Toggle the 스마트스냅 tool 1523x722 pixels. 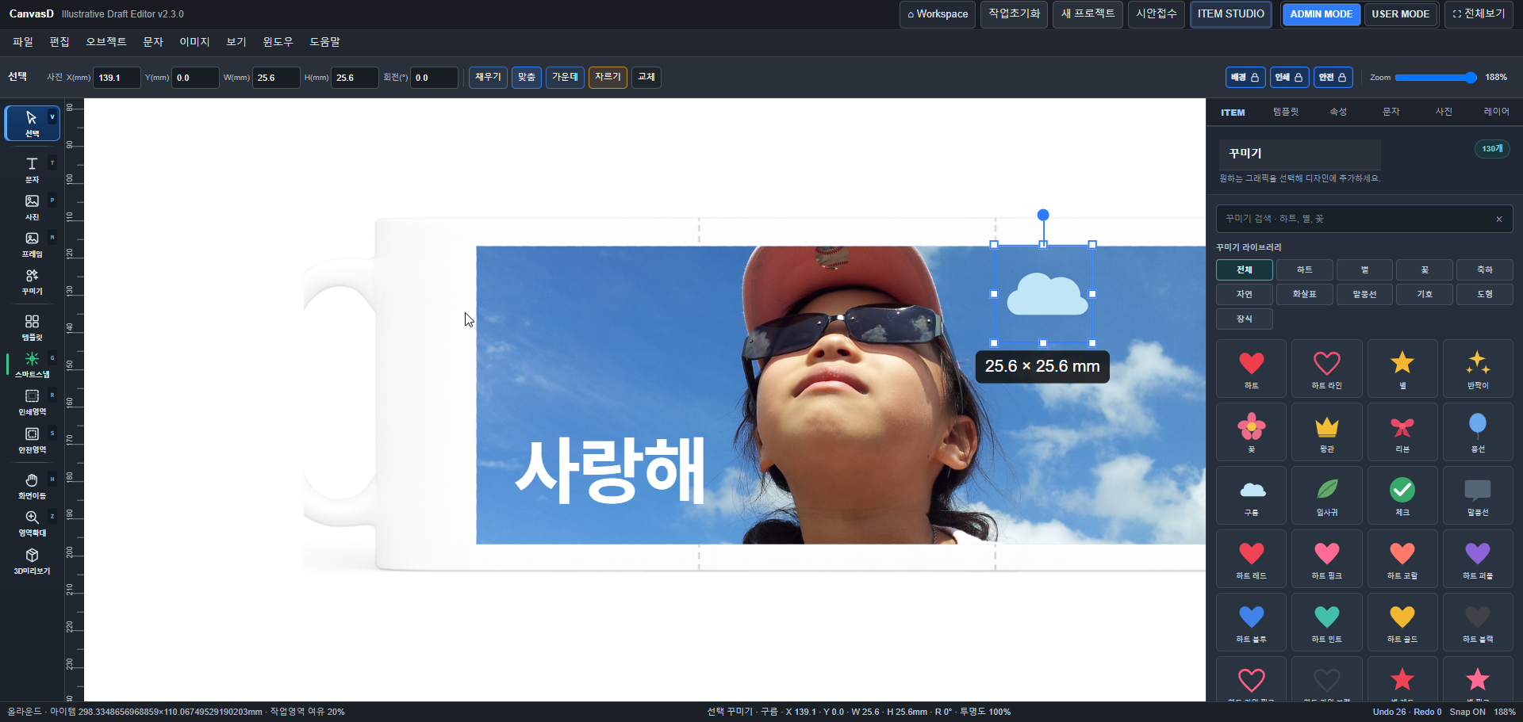click(33, 364)
